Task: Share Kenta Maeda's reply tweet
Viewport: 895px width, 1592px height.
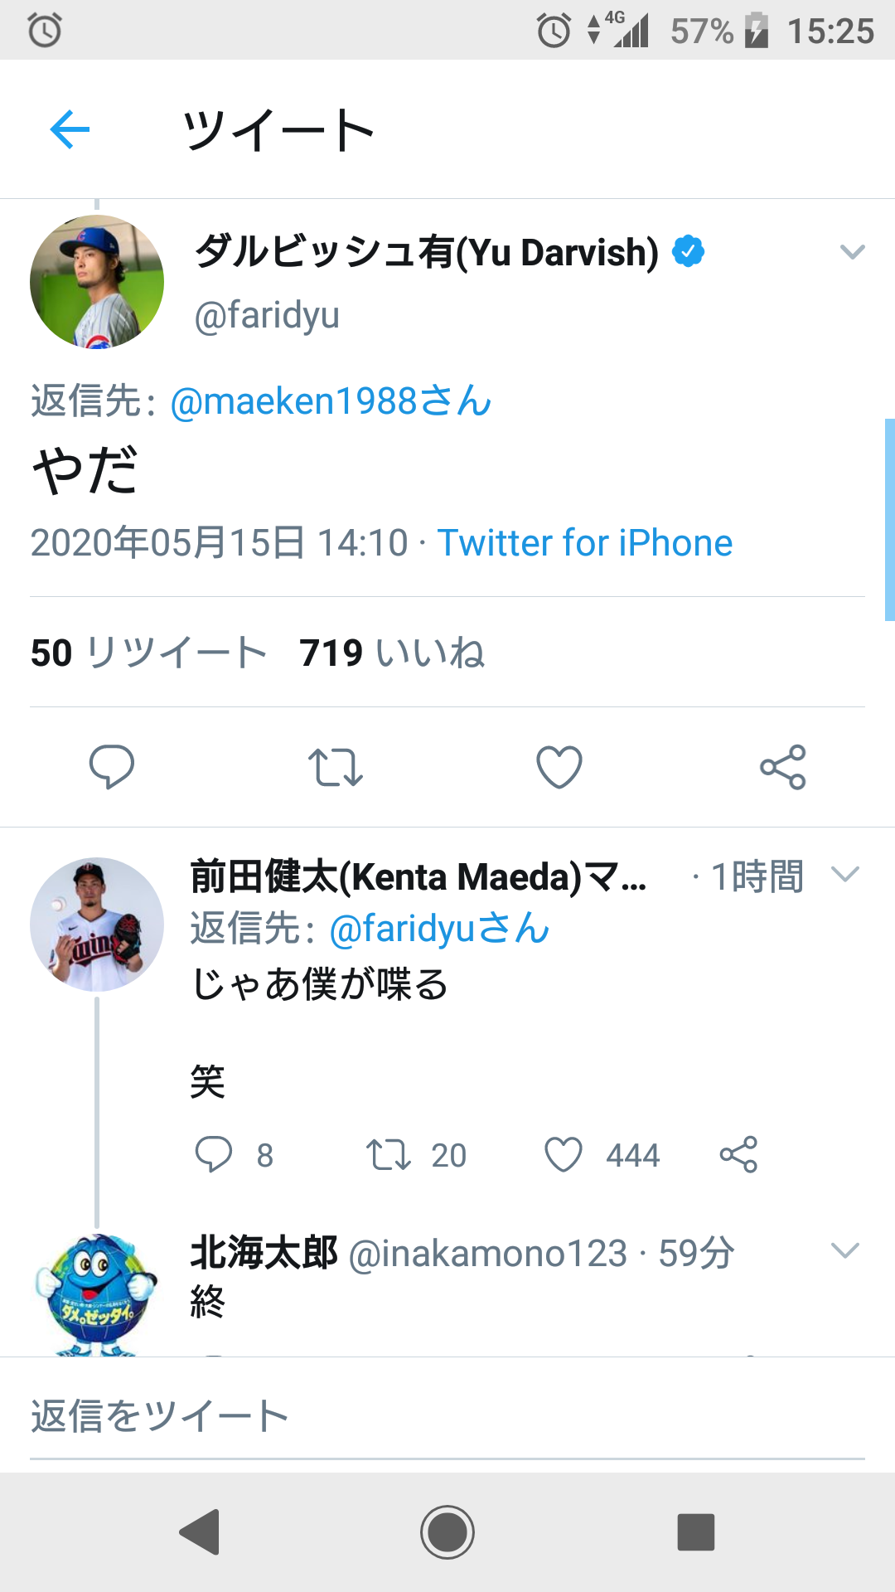Action: (x=738, y=1154)
